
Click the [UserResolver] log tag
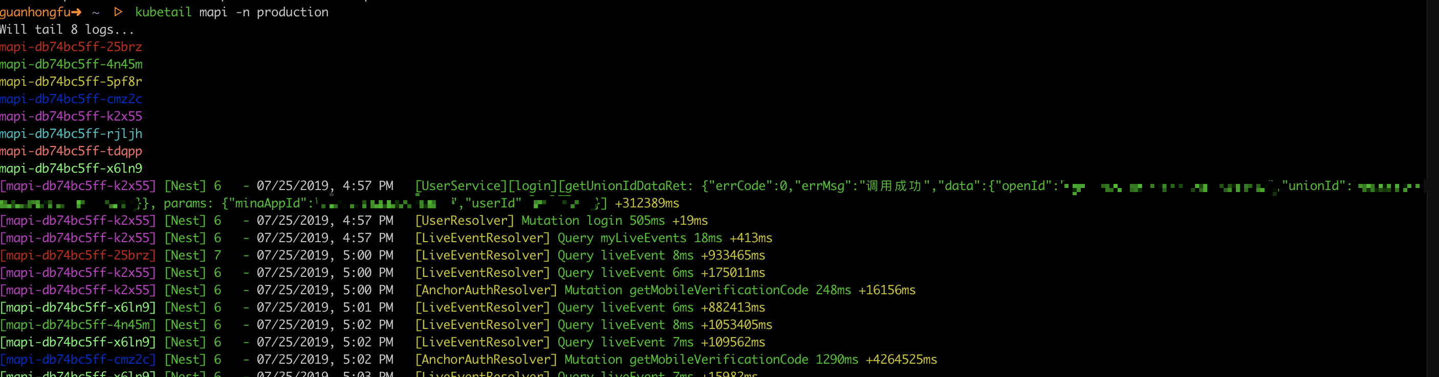(x=464, y=221)
